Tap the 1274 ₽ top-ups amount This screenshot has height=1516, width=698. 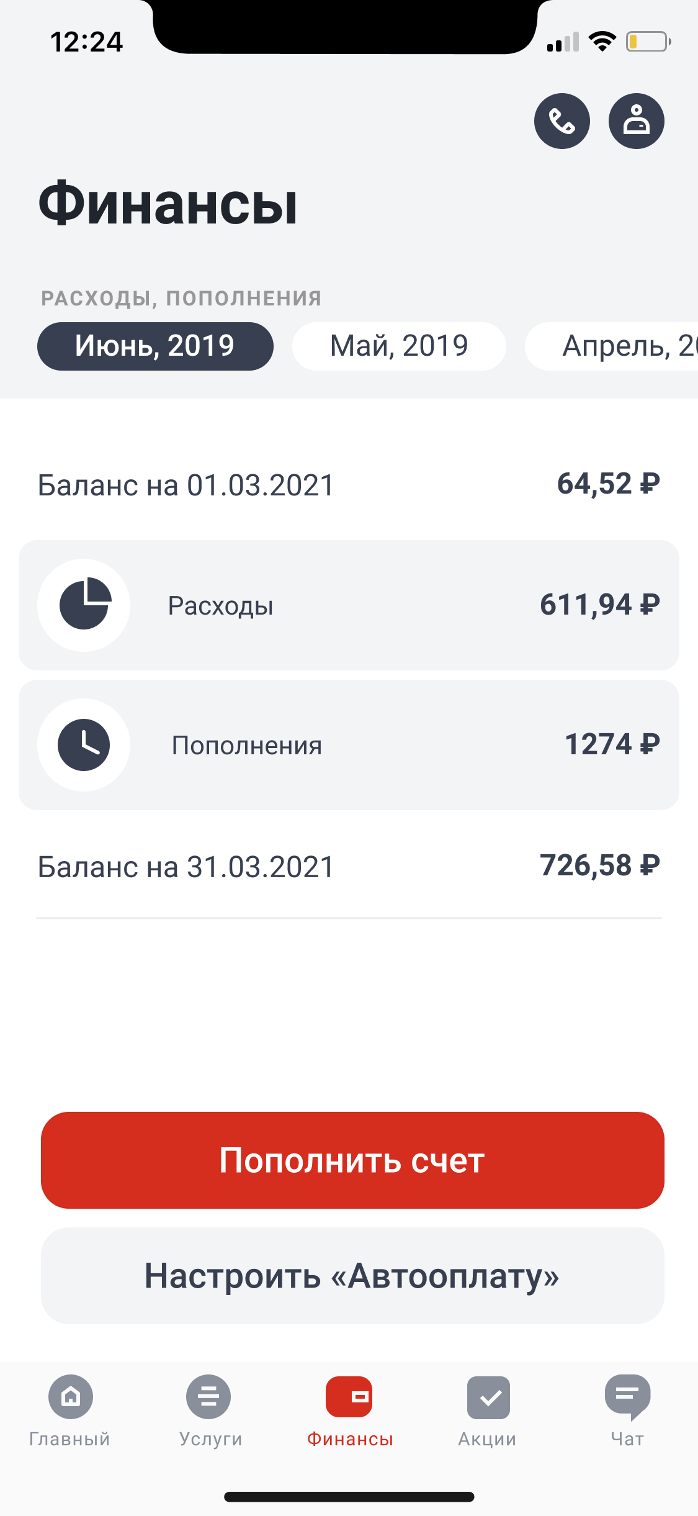coord(612,744)
